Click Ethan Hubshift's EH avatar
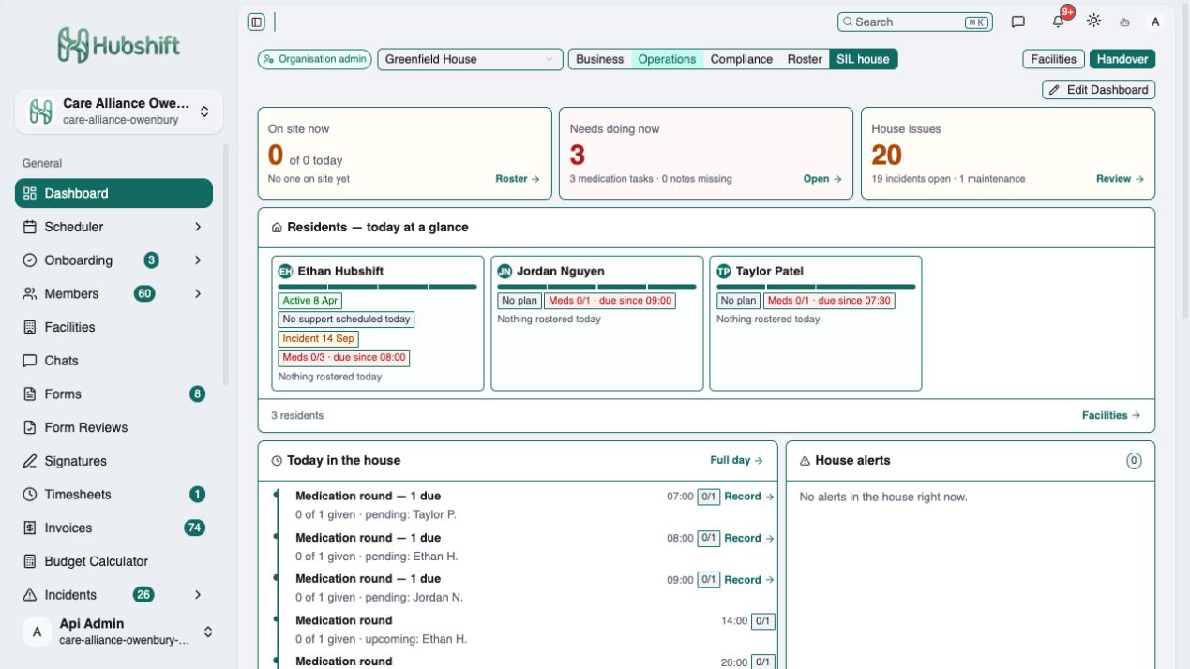1190x669 pixels. point(285,271)
